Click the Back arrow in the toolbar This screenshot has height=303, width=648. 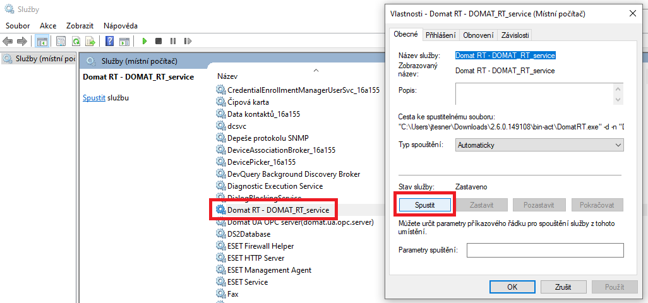[8, 41]
